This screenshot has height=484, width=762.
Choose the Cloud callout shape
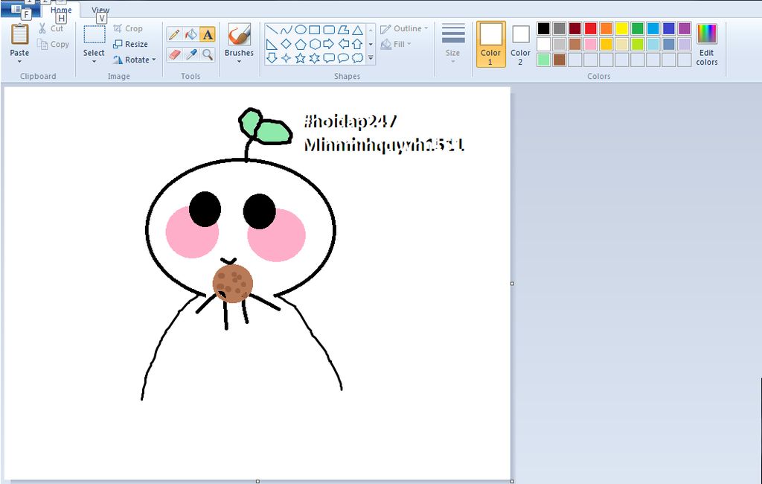tap(357, 58)
